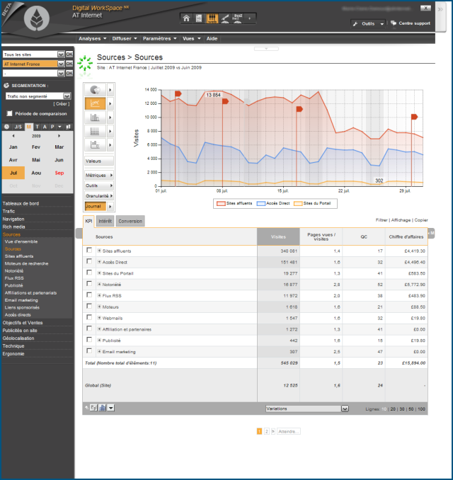
Task: Go to previous year arrow in calendar
Action: [x=13, y=136]
